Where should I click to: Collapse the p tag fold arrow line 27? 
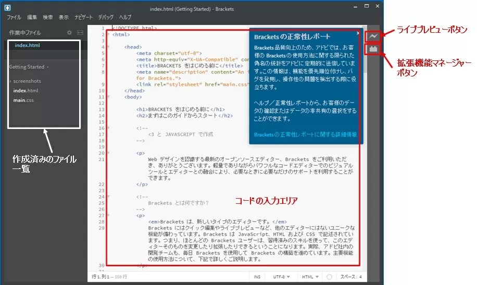pos(109,215)
